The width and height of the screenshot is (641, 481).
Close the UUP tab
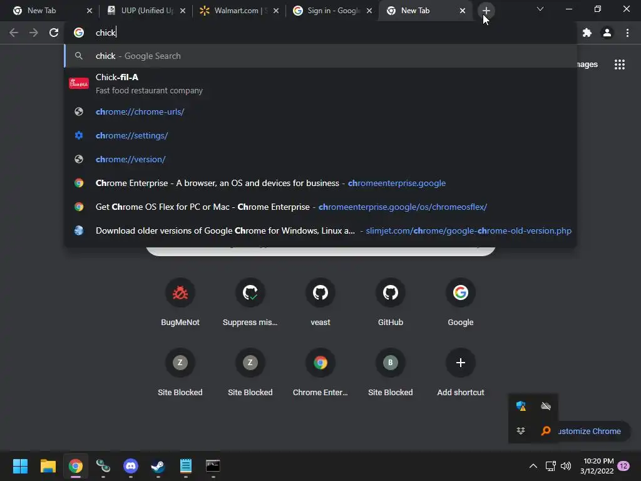point(183,11)
